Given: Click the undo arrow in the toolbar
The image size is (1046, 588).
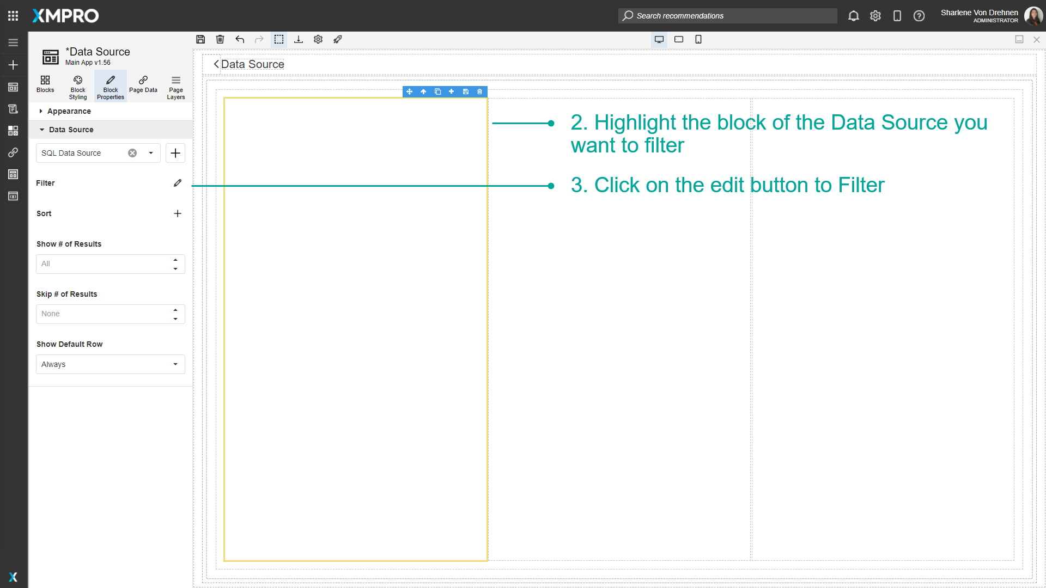Looking at the screenshot, I should coord(240,39).
